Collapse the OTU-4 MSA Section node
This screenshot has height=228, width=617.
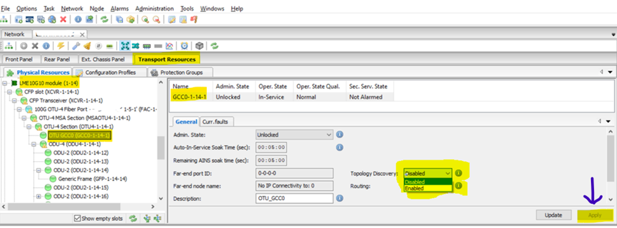24,118
